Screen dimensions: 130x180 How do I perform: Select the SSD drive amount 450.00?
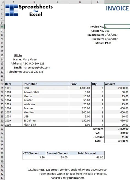[x=117, y=121]
